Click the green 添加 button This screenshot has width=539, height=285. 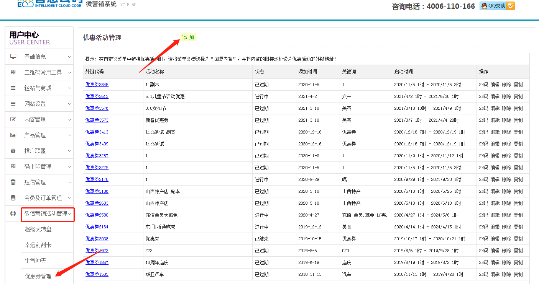pos(188,37)
